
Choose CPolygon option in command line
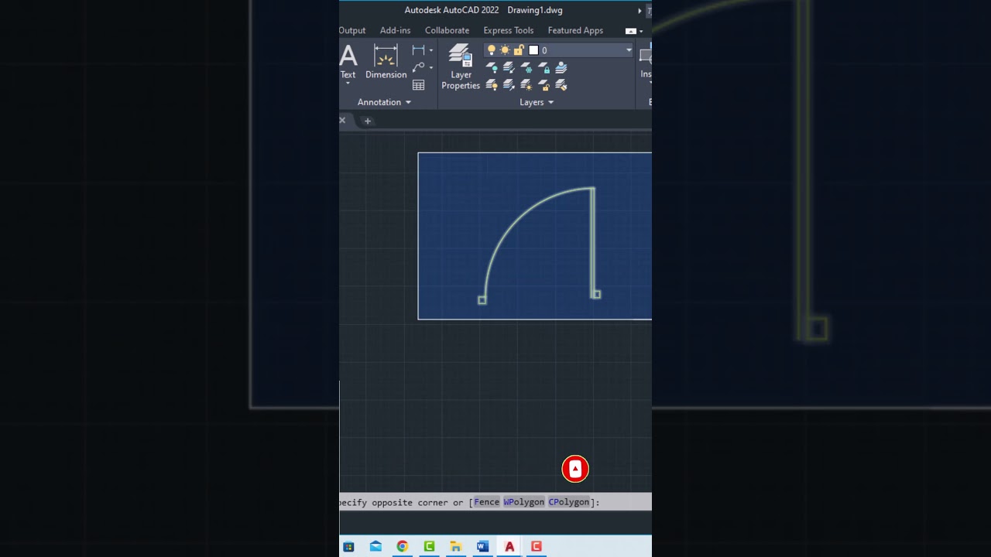[x=569, y=502]
